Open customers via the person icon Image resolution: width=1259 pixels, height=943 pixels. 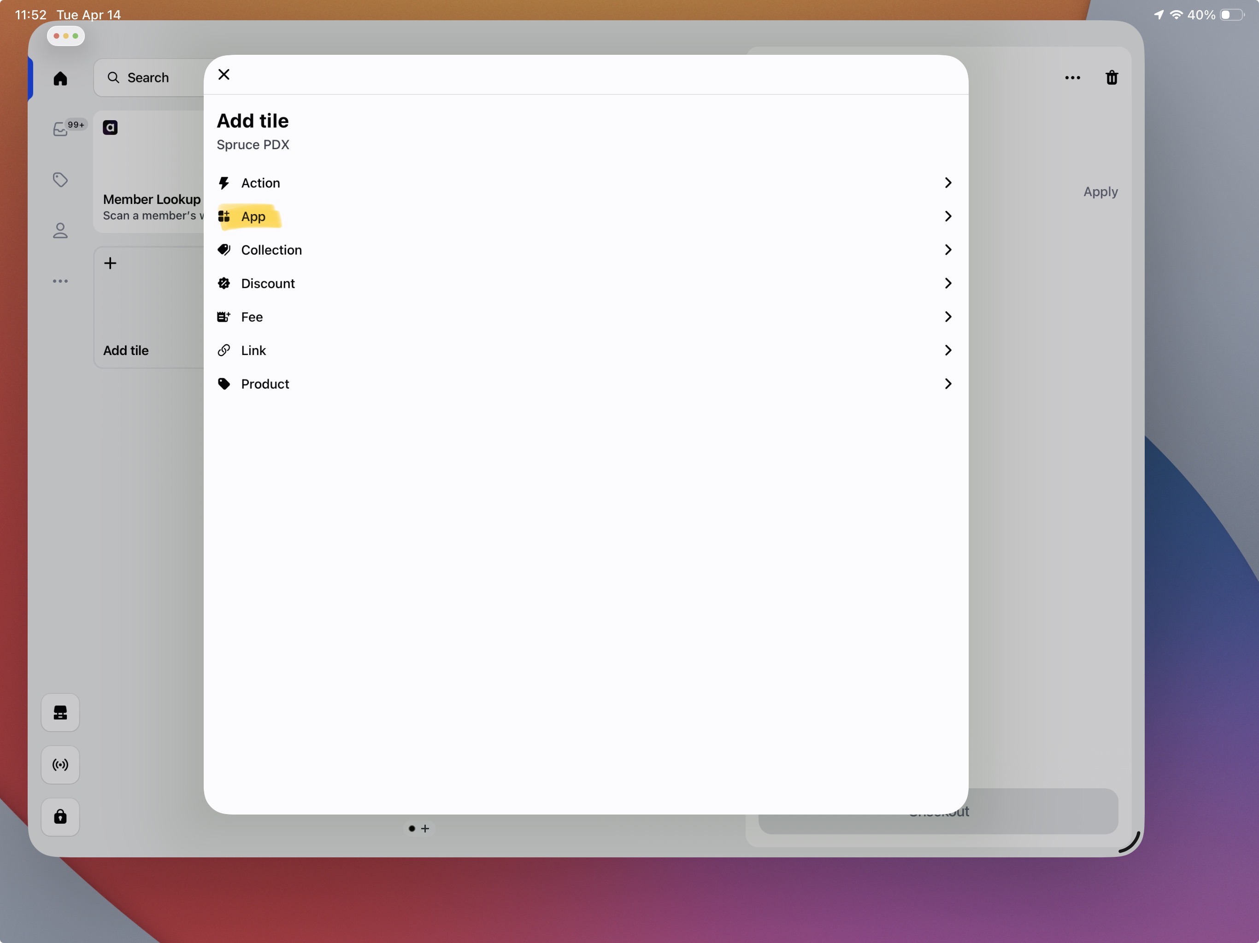pos(60,230)
